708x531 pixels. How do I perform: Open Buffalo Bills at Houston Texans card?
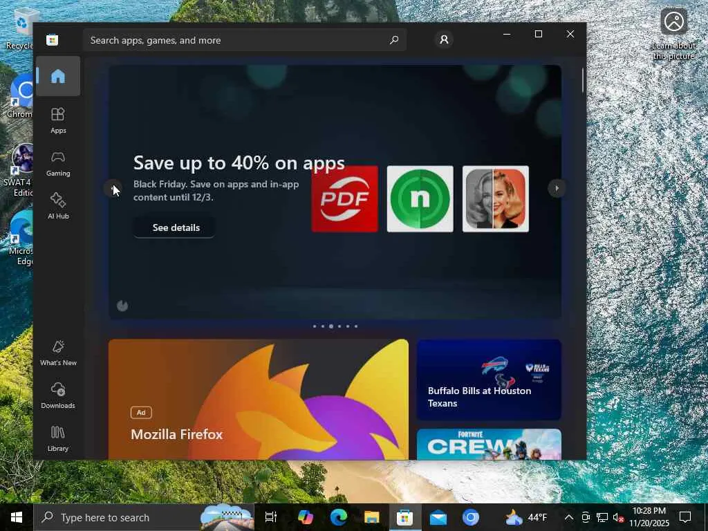pos(489,380)
